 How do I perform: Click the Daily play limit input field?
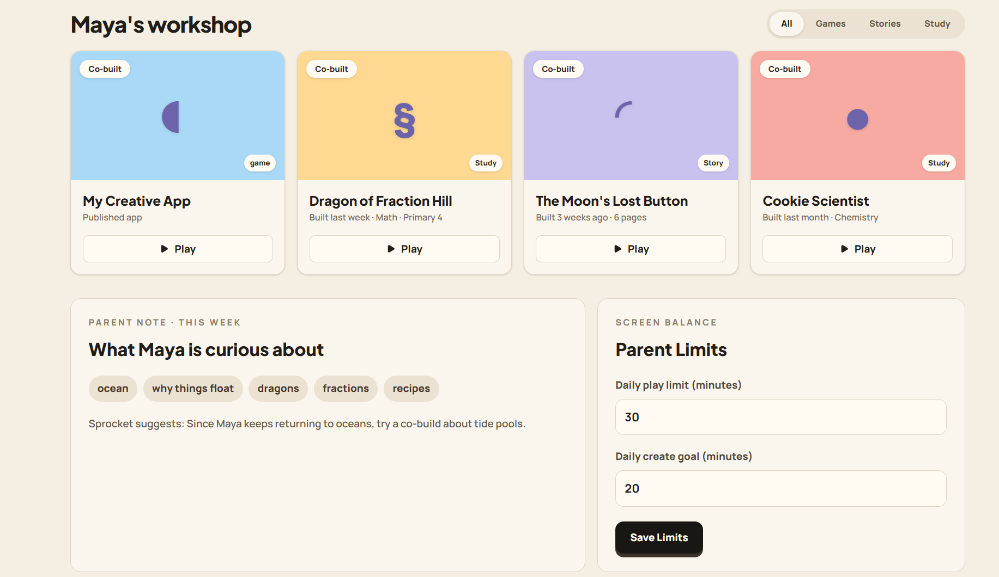click(780, 417)
